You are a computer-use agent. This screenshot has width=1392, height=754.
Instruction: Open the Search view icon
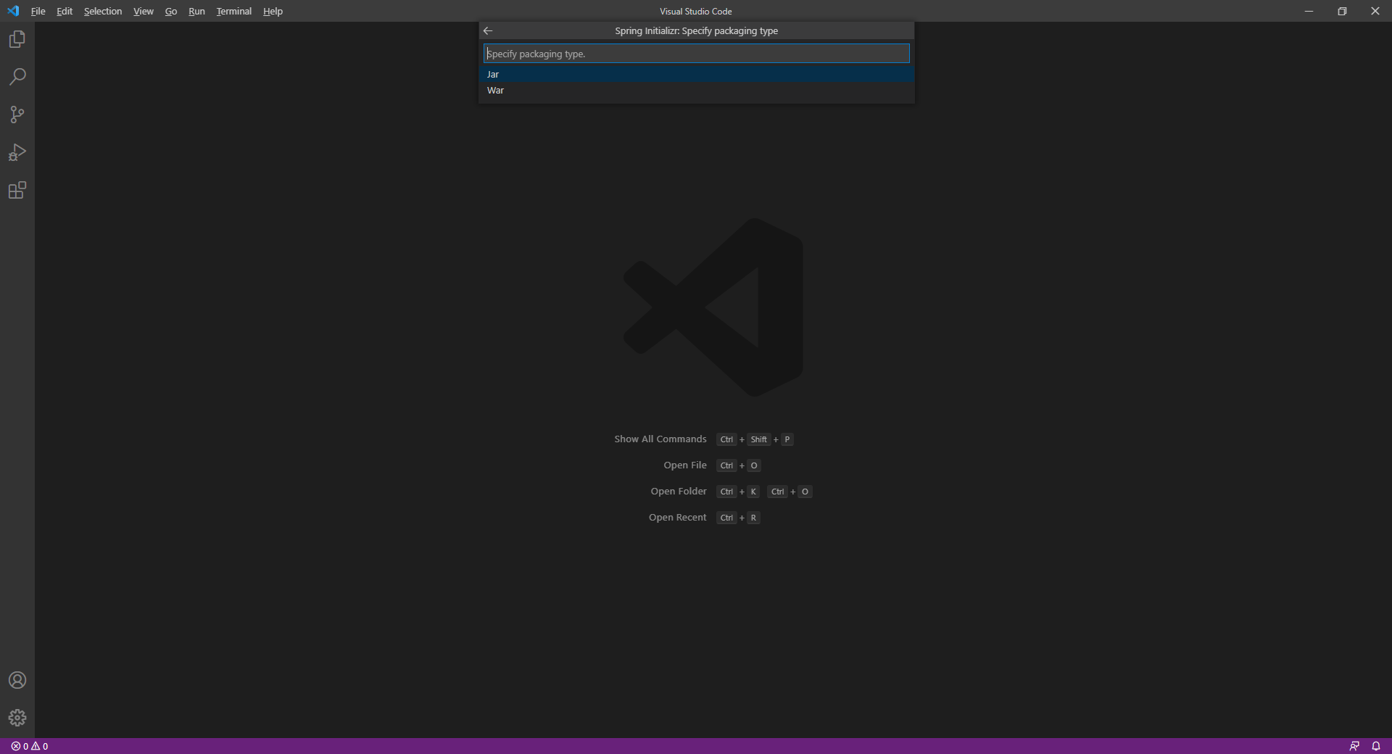point(17,77)
